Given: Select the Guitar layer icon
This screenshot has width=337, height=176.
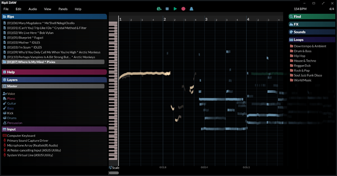Looking at the screenshot, I should click(x=4, y=103).
